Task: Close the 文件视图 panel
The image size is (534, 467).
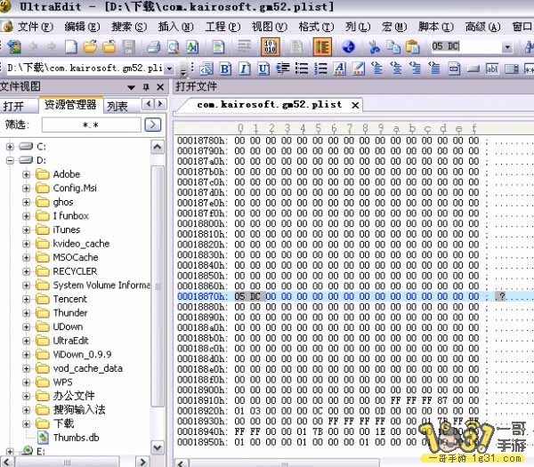Action: (x=160, y=87)
